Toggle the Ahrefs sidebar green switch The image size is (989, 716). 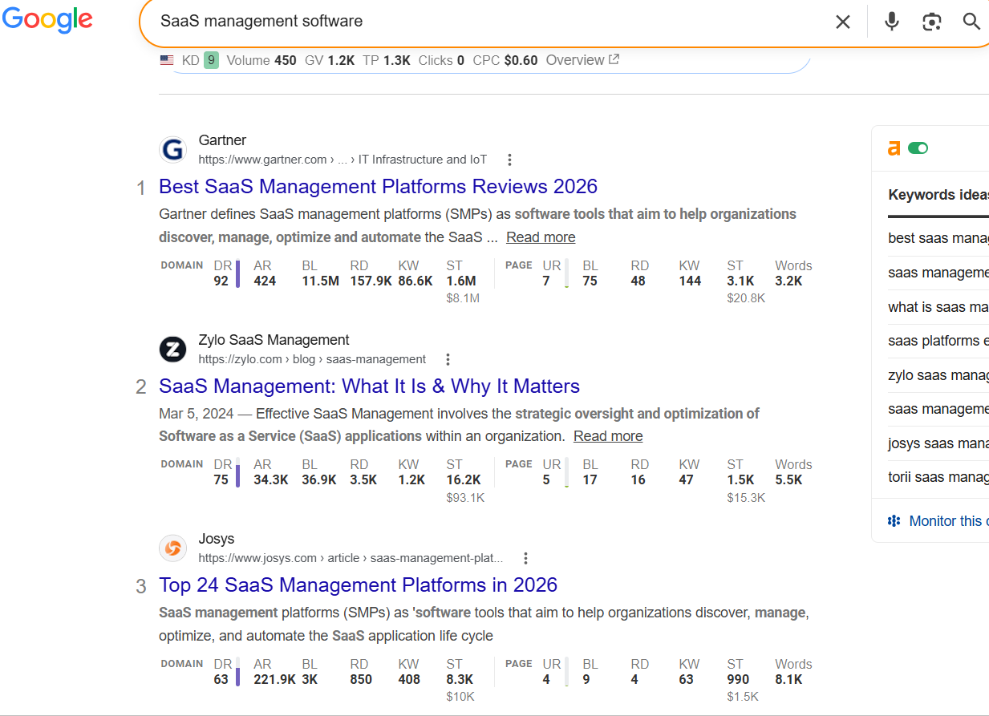[918, 148]
